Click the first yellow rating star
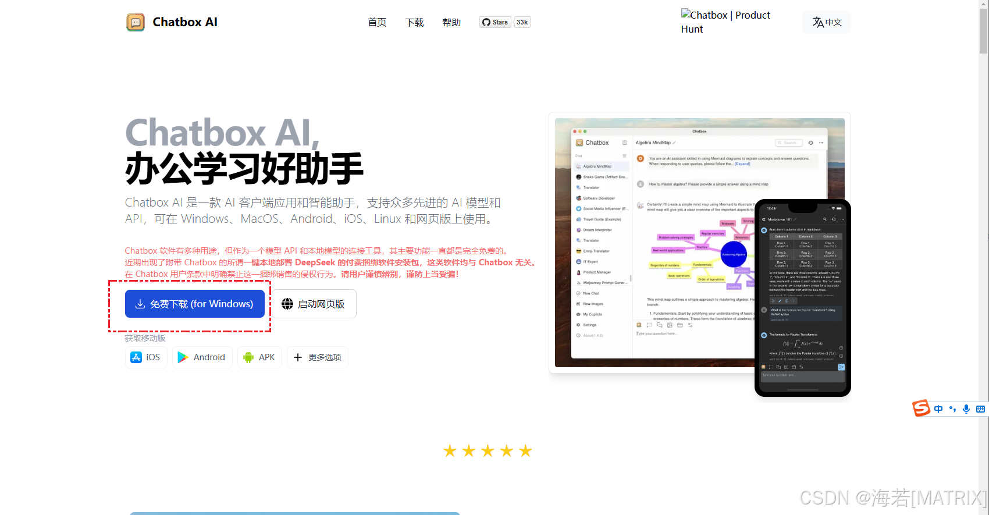 [450, 451]
